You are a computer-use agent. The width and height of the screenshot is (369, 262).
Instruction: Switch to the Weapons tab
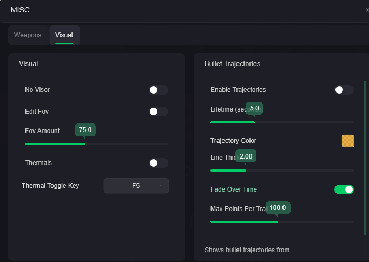pyautogui.click(x=28, y=35)
